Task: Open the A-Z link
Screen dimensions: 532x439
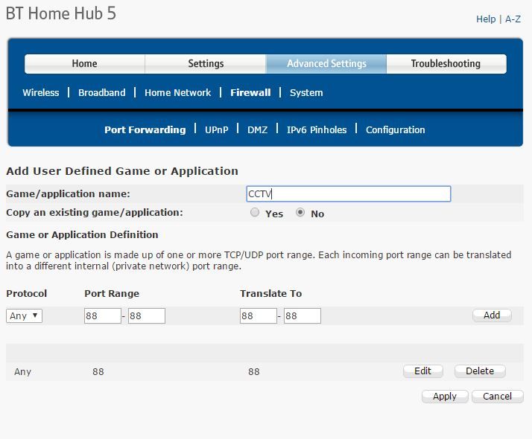Action: click(x=513, y=19)
